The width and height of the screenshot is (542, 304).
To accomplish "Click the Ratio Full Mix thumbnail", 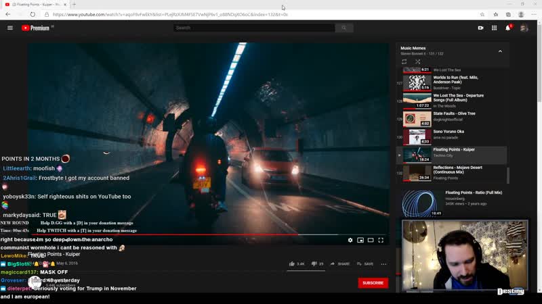I will 421,203.
